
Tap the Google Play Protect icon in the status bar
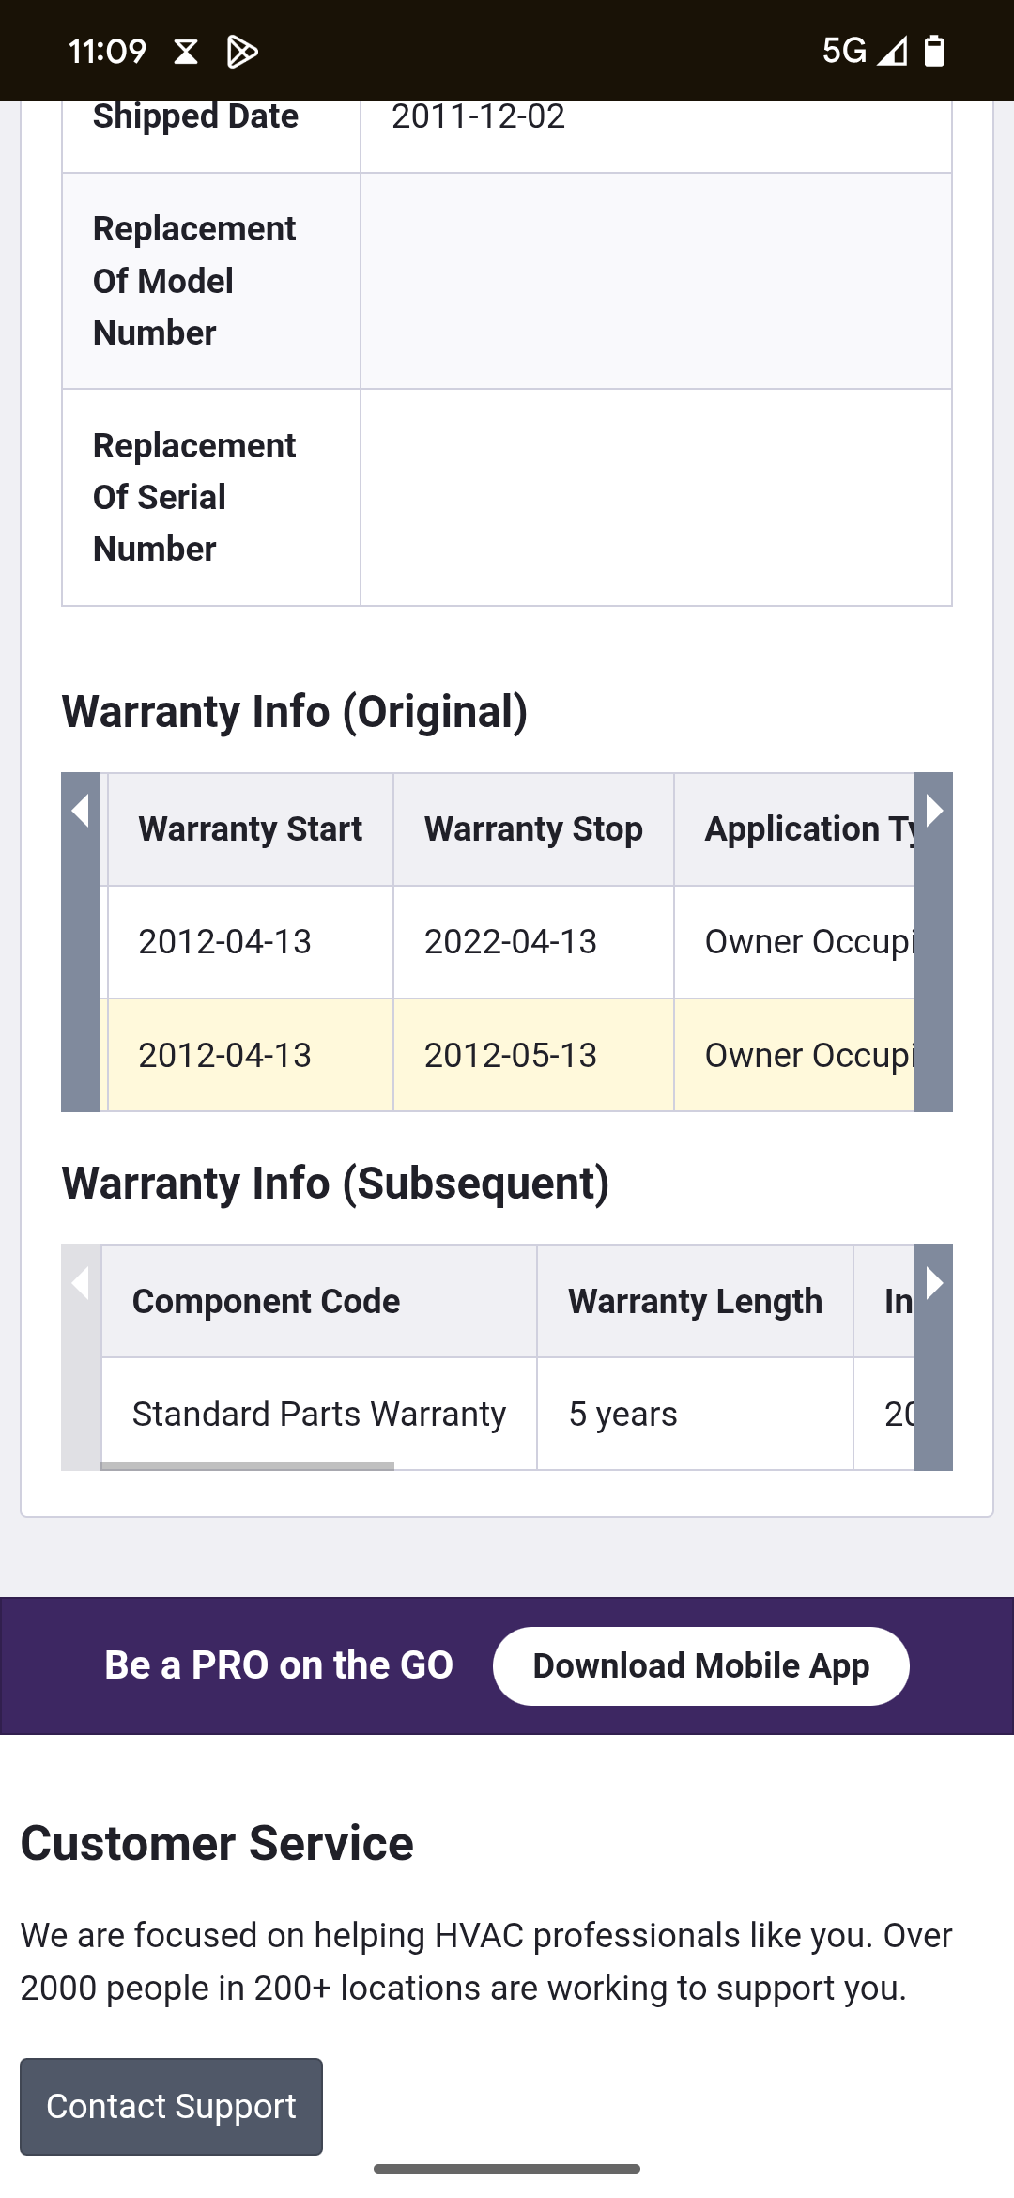tap(242, 52)
